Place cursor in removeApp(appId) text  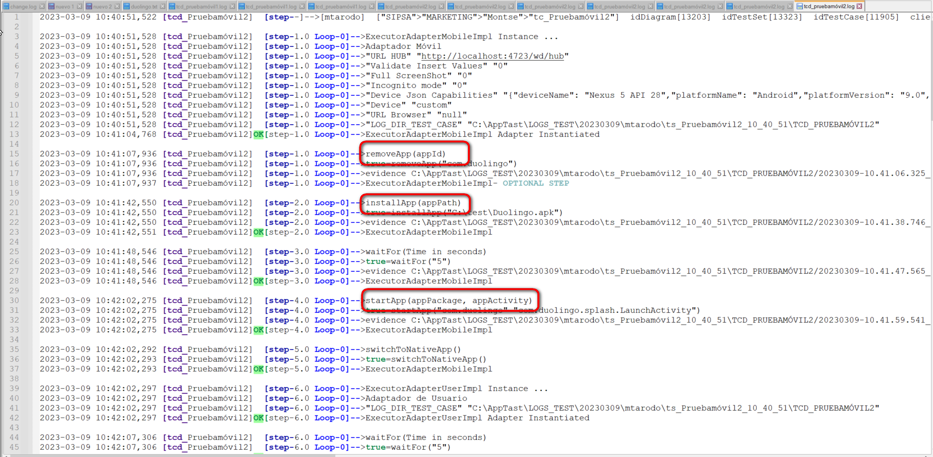point(405,154)
